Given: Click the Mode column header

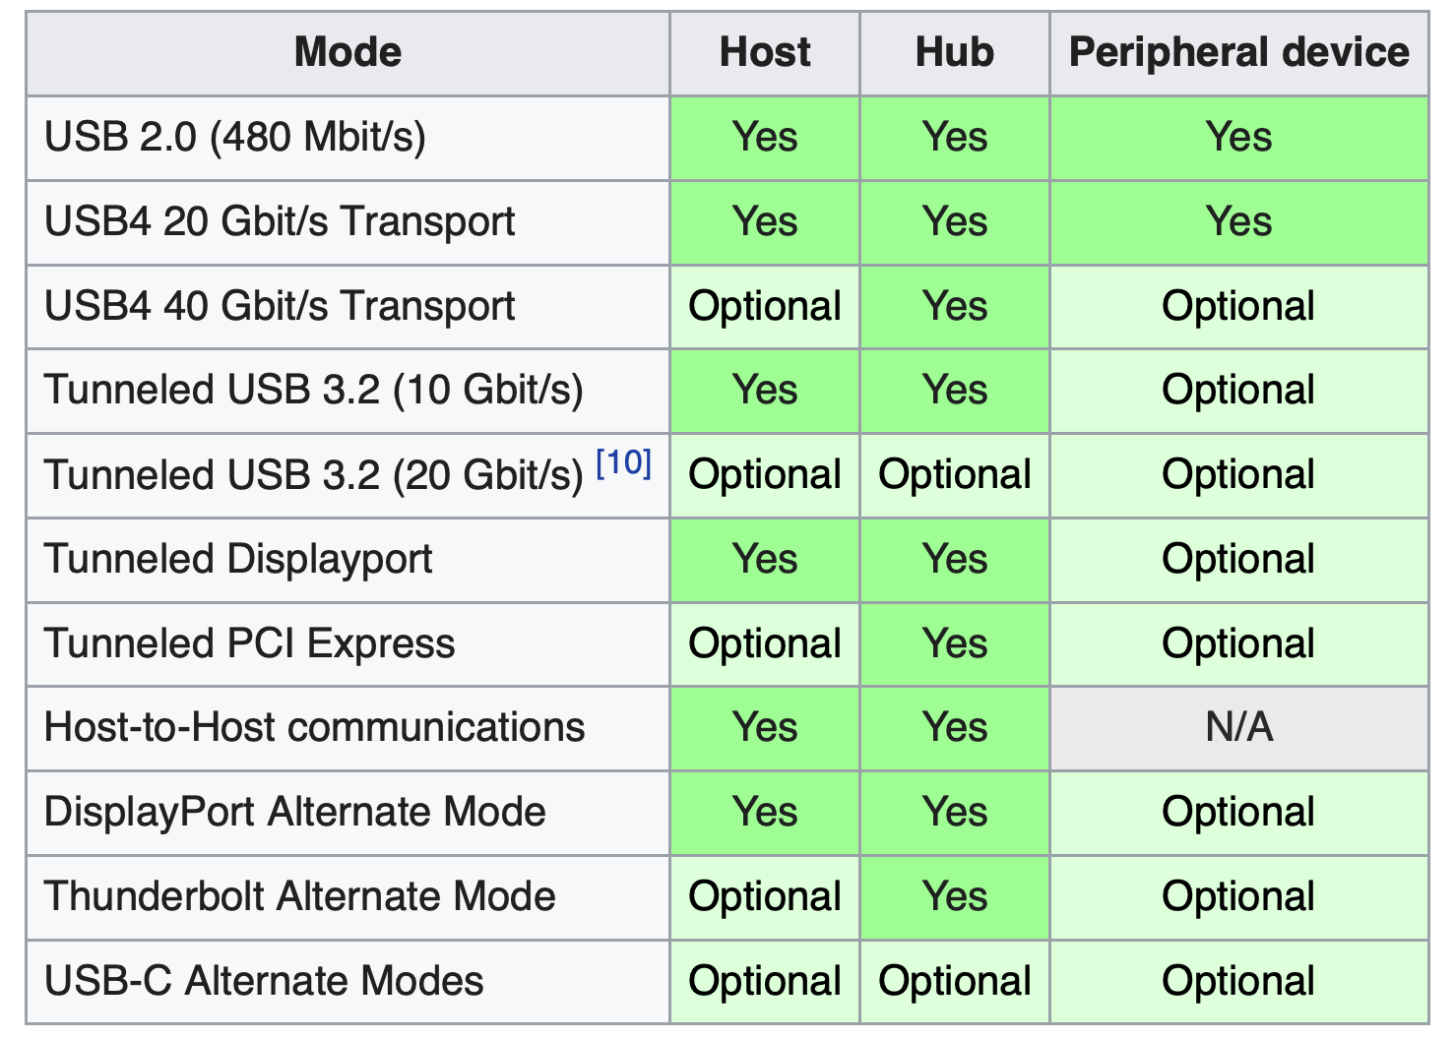Looking at the screenshot, I should click(348, 52).
